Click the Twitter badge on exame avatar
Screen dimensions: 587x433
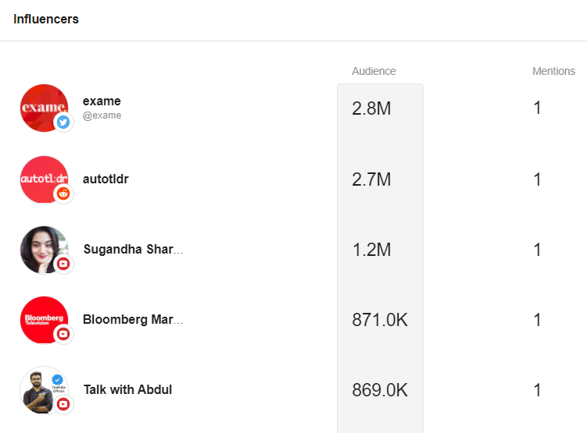(63, 122)
